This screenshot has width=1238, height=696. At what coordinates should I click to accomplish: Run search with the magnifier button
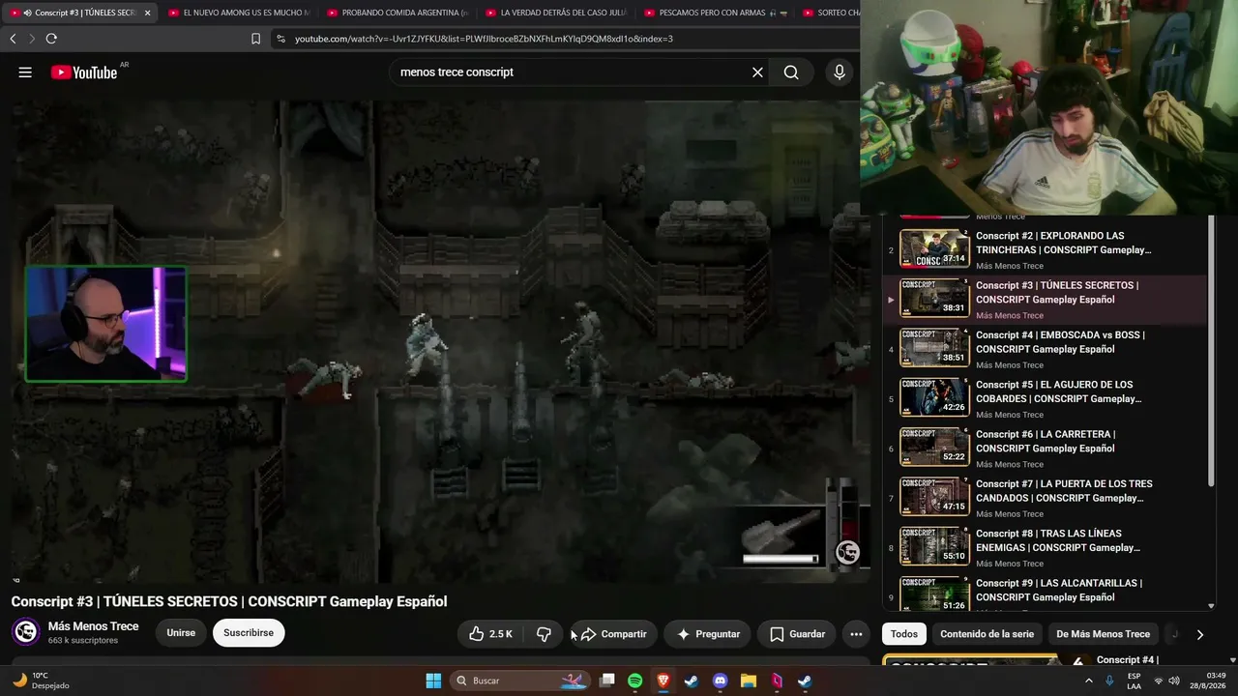coord(791,72)
